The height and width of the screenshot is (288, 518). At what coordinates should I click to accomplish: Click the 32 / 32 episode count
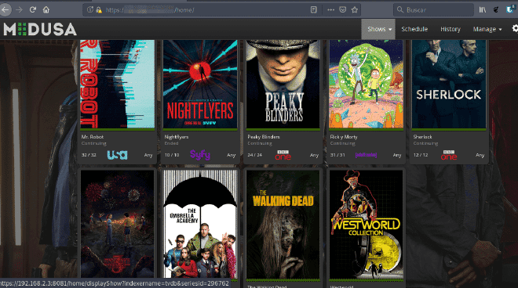tap(89, 155)
